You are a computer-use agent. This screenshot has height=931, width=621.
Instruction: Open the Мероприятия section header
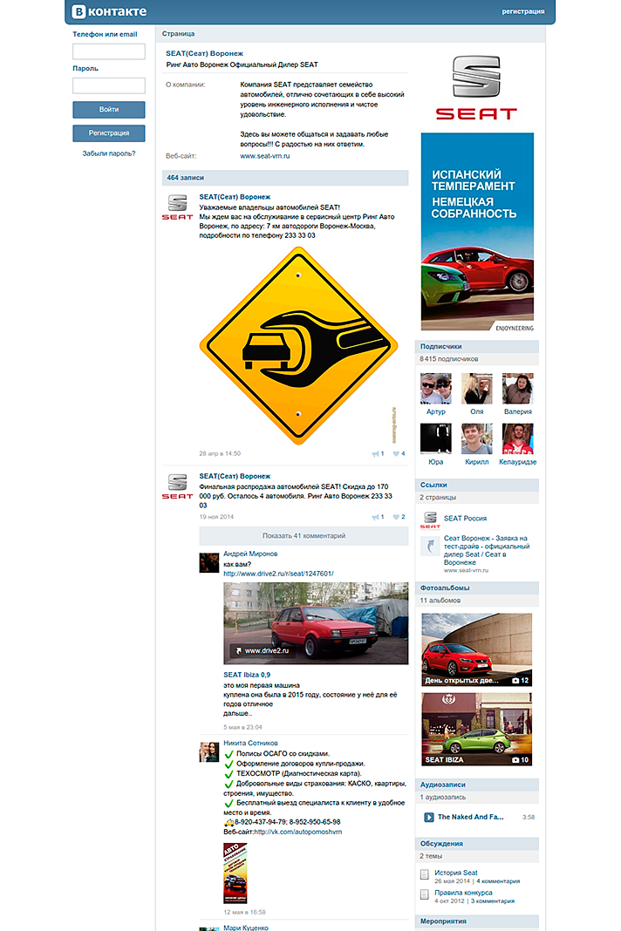(x=476, y=921)
